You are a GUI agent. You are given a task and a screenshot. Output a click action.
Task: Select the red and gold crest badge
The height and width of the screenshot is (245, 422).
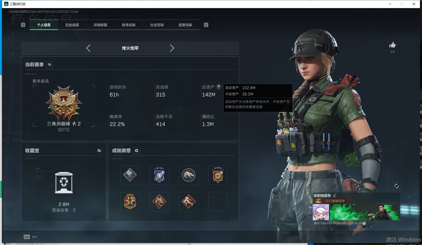tap(218, 175)
